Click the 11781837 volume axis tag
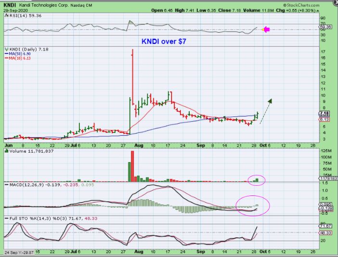 pos(328,179)
